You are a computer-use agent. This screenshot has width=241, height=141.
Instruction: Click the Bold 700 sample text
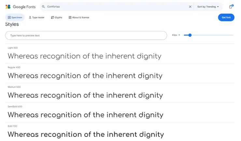pyautogui.click(x=86, y=134)
